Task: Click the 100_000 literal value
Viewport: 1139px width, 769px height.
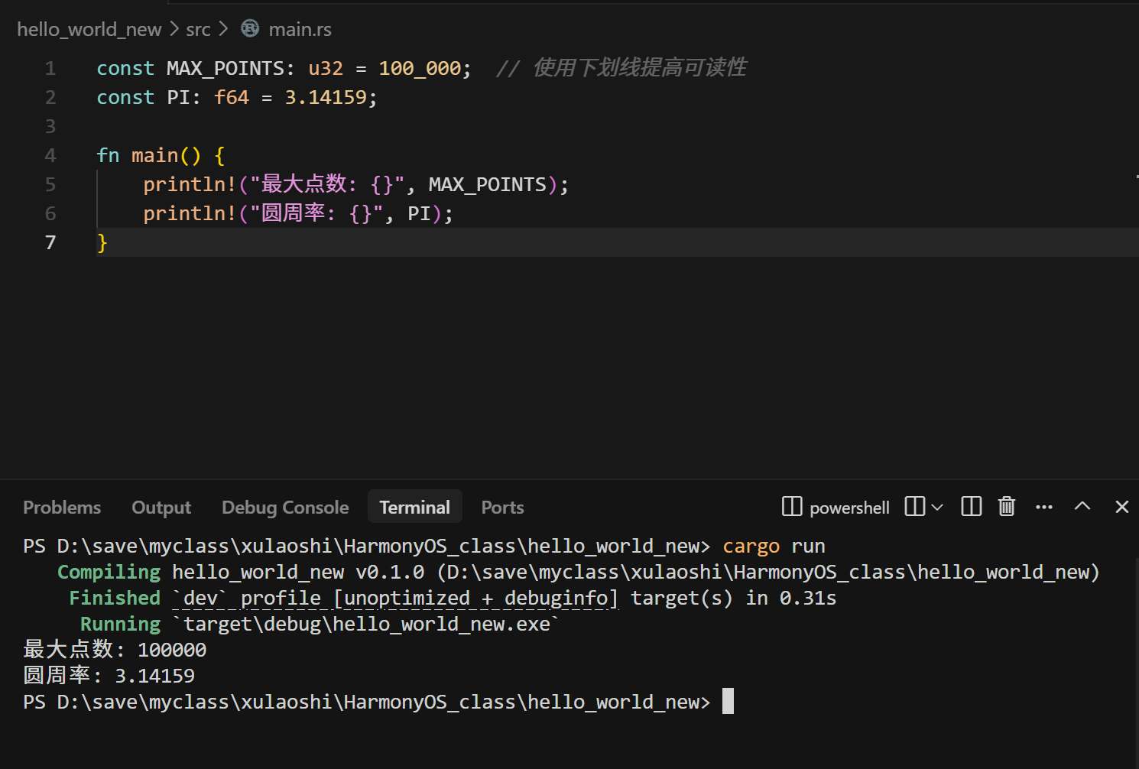Action: pos(420,69)
